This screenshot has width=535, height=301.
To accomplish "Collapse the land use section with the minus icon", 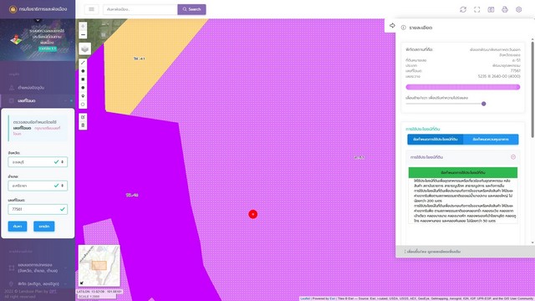I will pos(512,157).
